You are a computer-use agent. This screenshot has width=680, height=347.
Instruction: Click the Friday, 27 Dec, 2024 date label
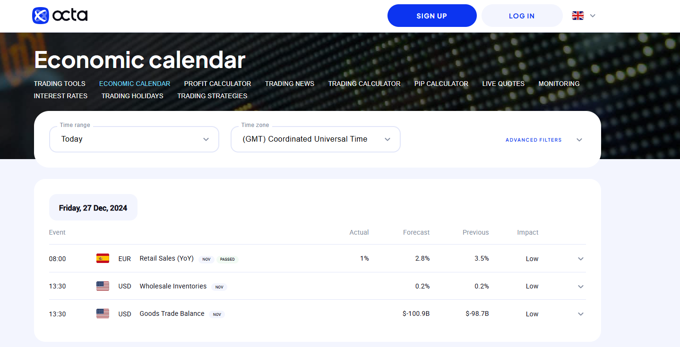point(93,208)
